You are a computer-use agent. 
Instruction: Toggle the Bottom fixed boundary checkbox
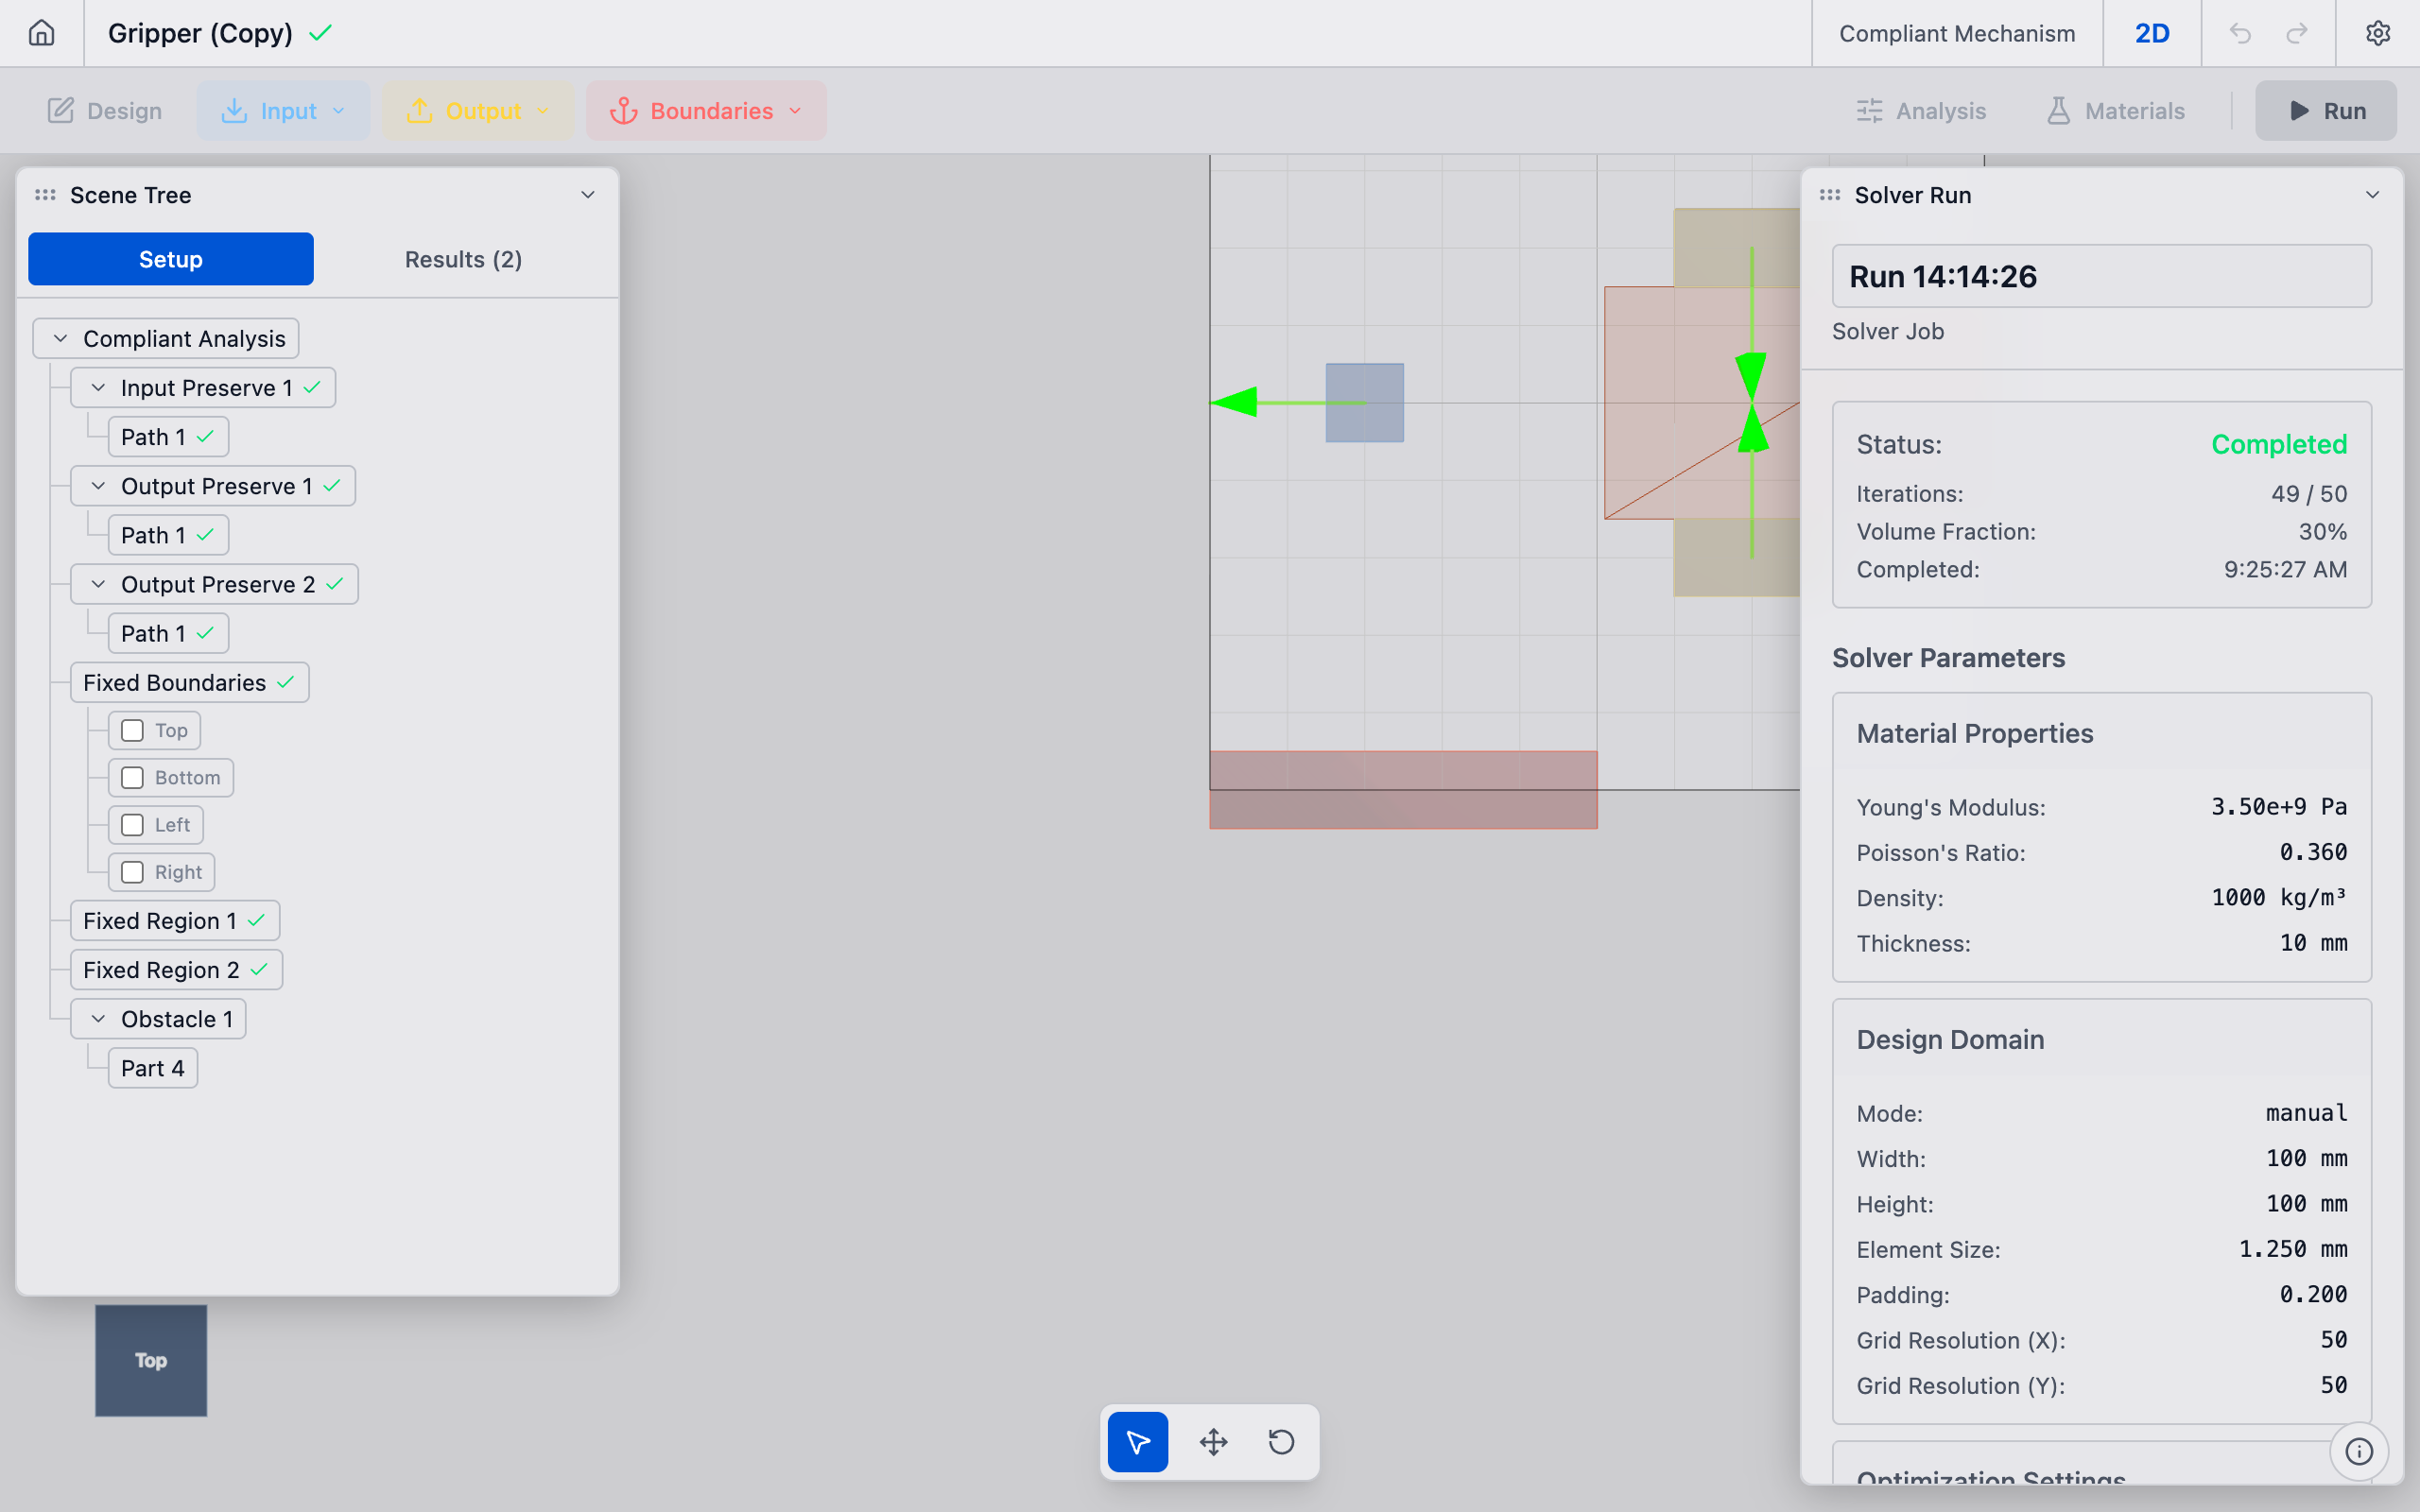[132, 777]
